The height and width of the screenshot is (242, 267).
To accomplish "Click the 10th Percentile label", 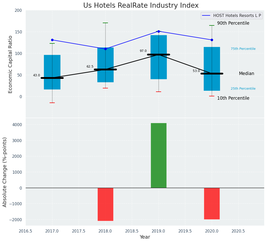I will [x=233, y=98].
